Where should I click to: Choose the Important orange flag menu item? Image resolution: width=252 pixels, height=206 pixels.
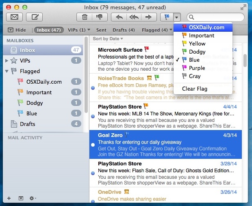pos(203,35)
